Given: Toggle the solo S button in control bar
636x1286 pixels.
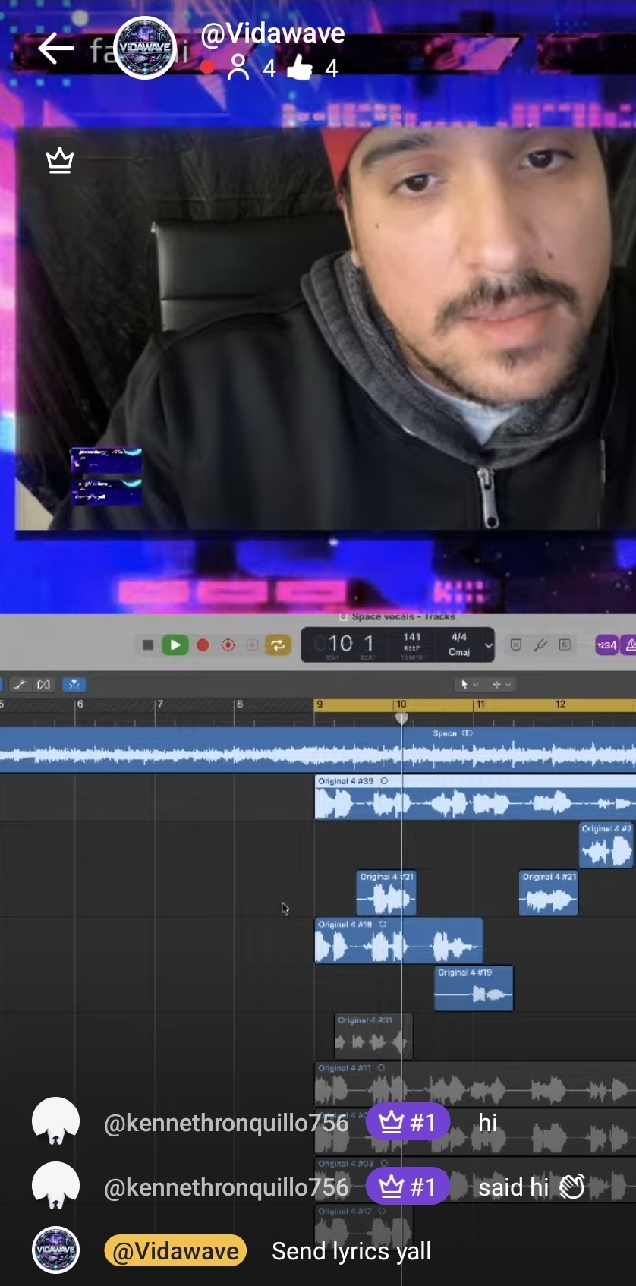Looking at the screenshot, I should 565,645.
